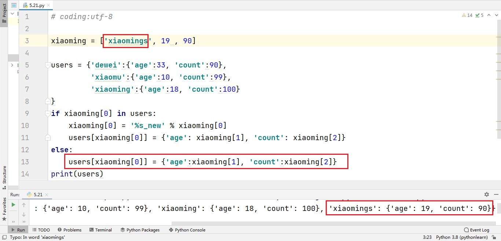
Task: Expand more run toolbar actions under arrows
Action: click(x=24, y=221)
